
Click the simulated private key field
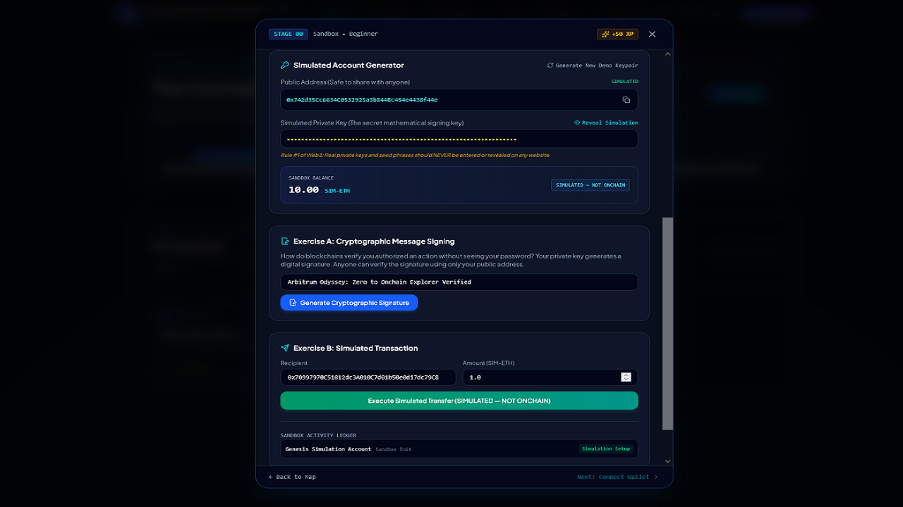[459, 139]
